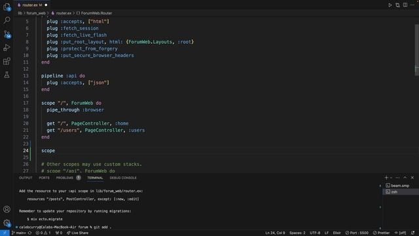
Task: Open the Source Control view
Action: (7, 34)
